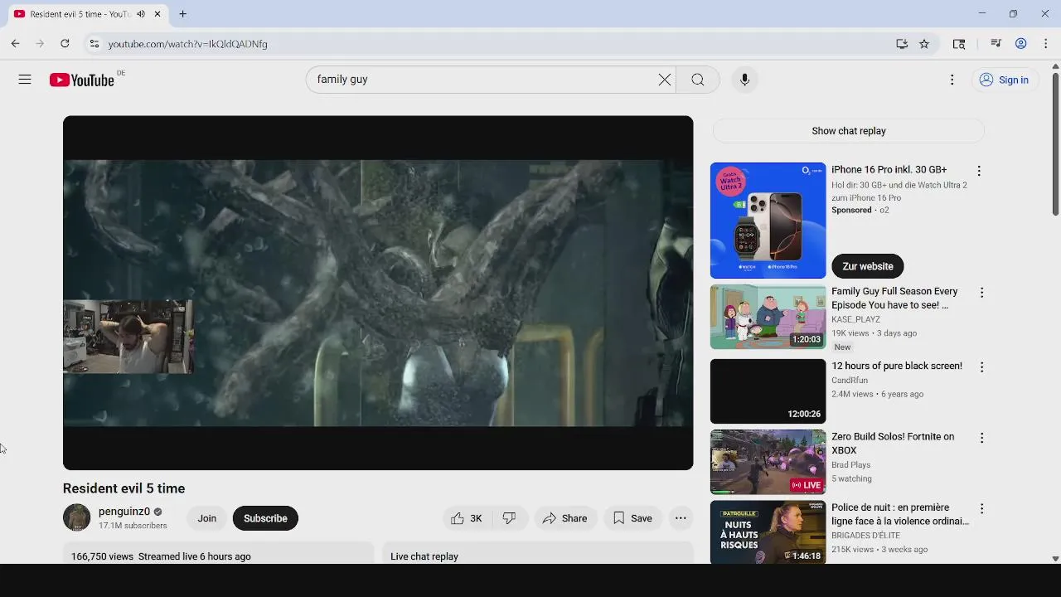Image resolution: width=1061 pixels, height=597 pixels.
Task: Open the penguinz0 channel avatar
Action: (76, 517)
